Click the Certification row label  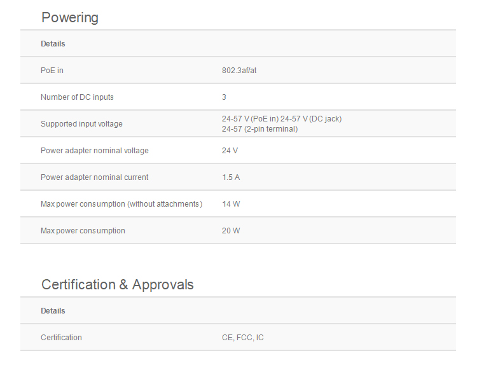[x=61, y=338]
